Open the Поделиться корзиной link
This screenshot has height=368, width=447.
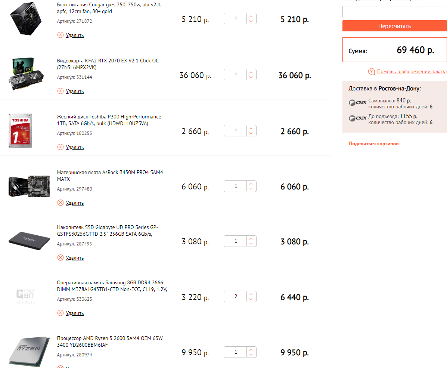(x=374, y=144)
